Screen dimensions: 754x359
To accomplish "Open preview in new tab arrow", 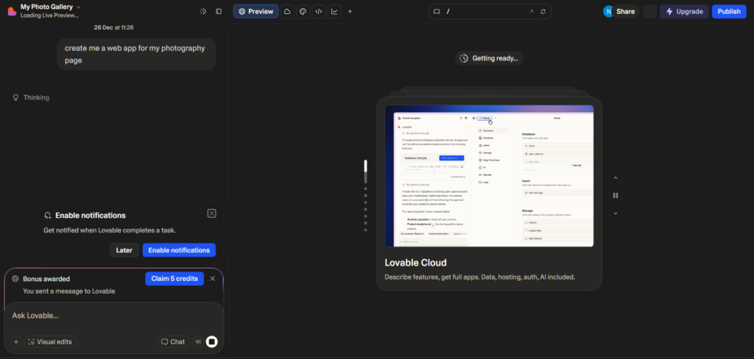I will (x=532, y=11).
